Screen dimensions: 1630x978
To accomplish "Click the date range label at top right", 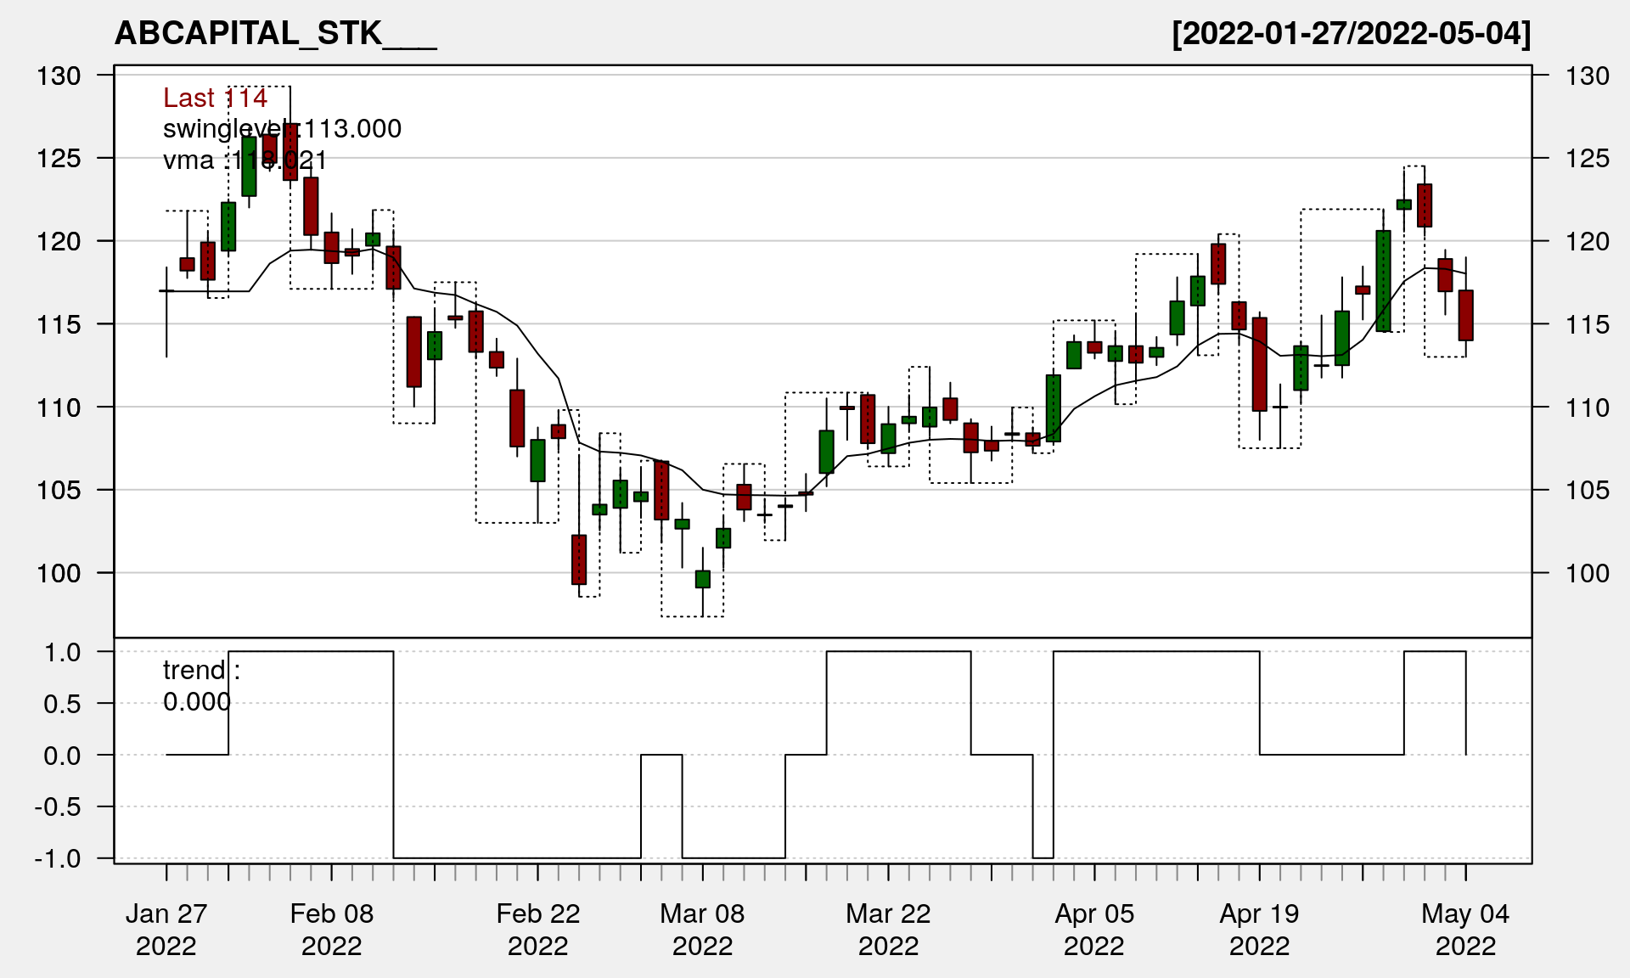I will pos(1351,34).
